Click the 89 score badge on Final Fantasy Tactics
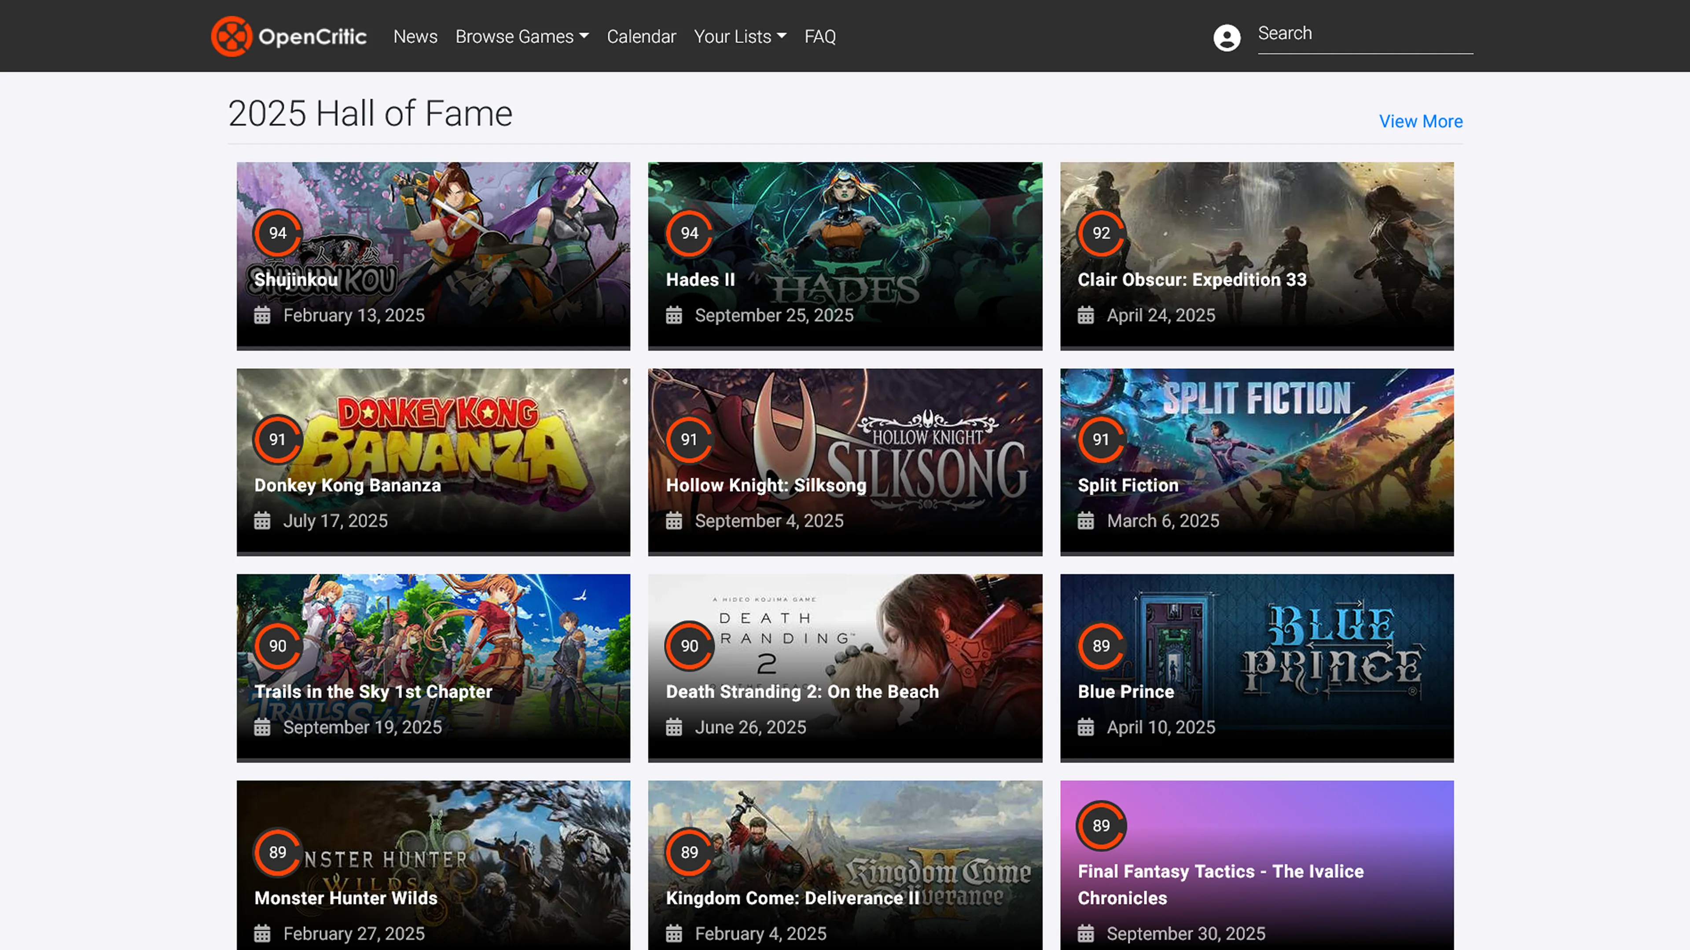The height and width of the screenshot is (950, 1690). tap(1101, 826)
